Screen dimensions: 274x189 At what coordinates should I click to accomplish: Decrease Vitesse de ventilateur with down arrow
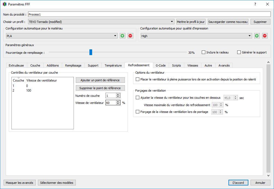point(118,104)
